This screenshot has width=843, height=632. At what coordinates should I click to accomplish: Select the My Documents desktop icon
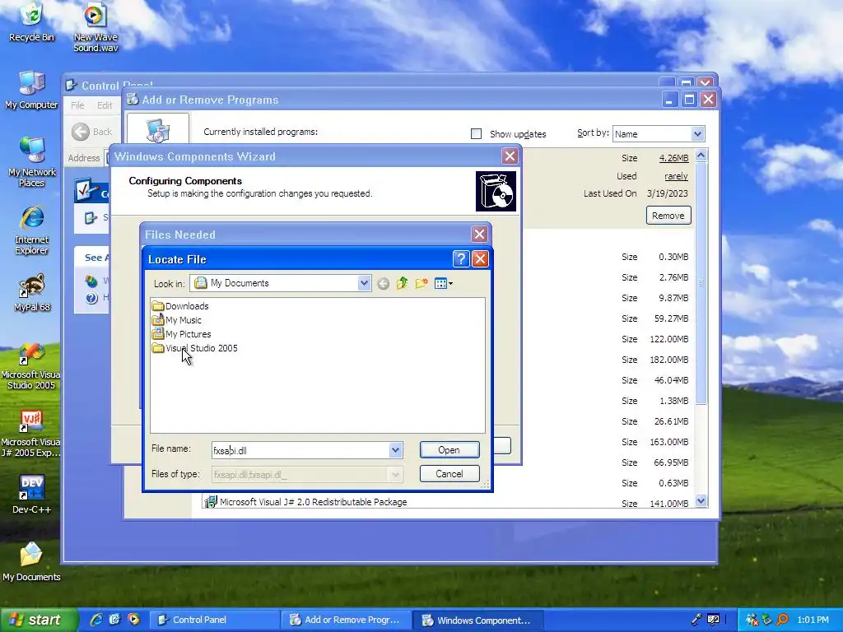pos(32,562)
